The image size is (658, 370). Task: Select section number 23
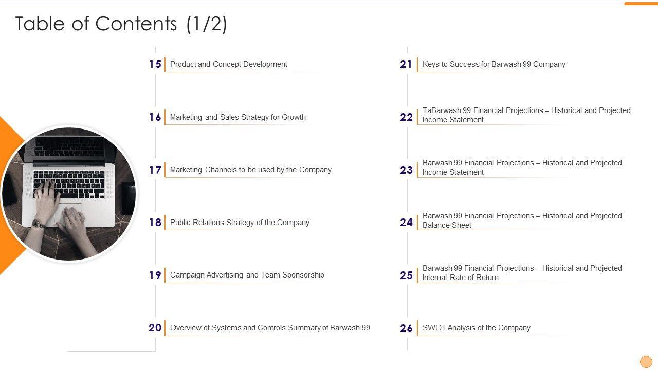click(406, 170)
